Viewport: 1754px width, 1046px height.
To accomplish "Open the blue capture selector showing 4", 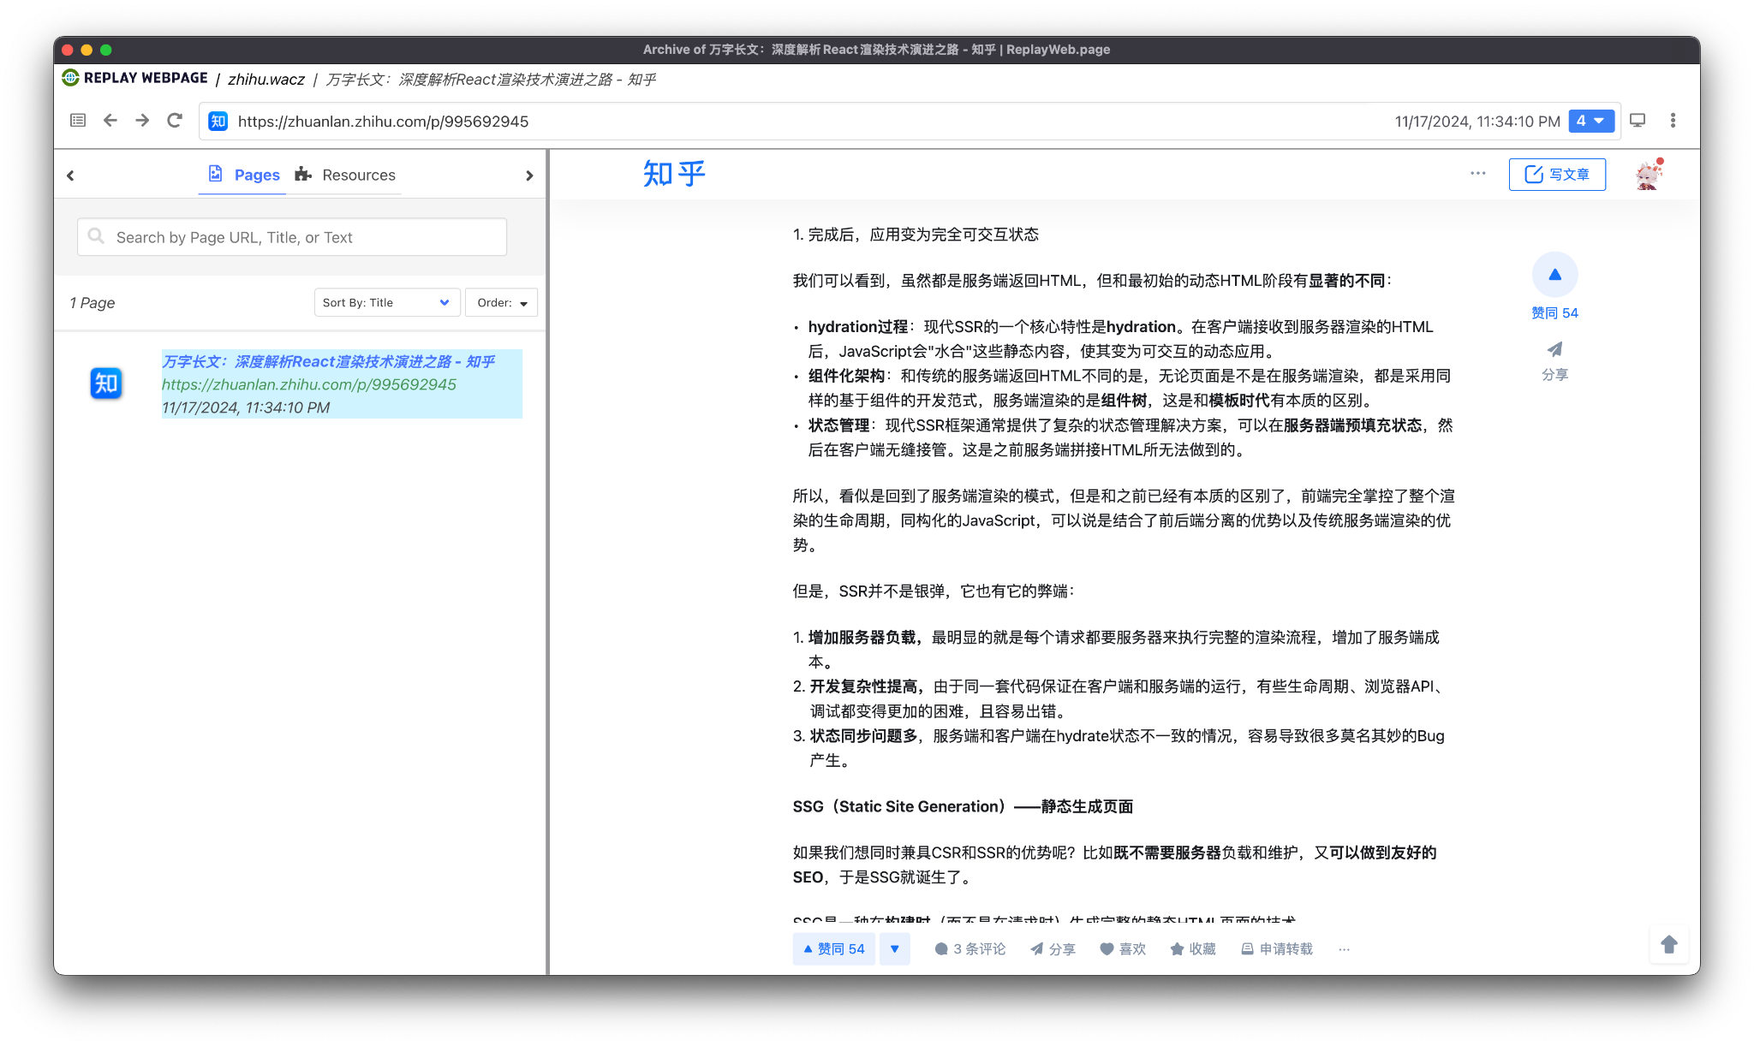I will [x=1590, y=121].
